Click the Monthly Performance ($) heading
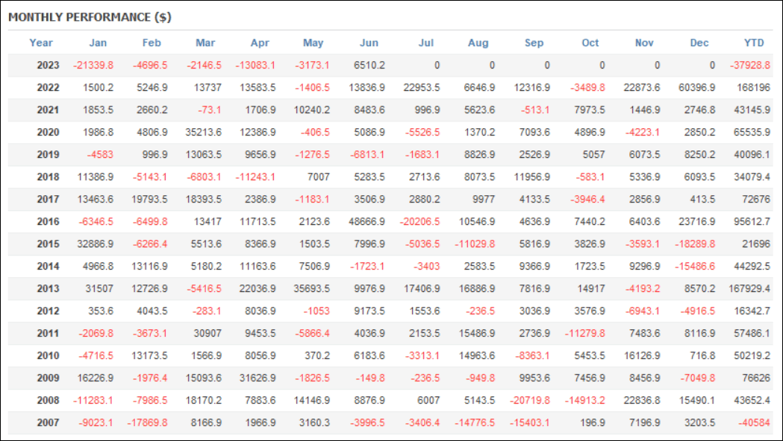Image resolution: width=783 pixels, height=441 pixels. click(x=90, y=17)
